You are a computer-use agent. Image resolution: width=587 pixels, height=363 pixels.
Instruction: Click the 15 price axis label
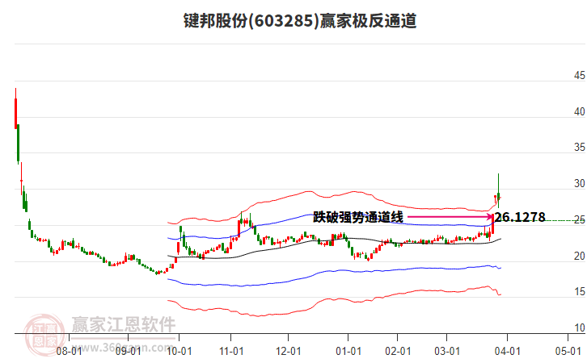[x=580, y=292]
